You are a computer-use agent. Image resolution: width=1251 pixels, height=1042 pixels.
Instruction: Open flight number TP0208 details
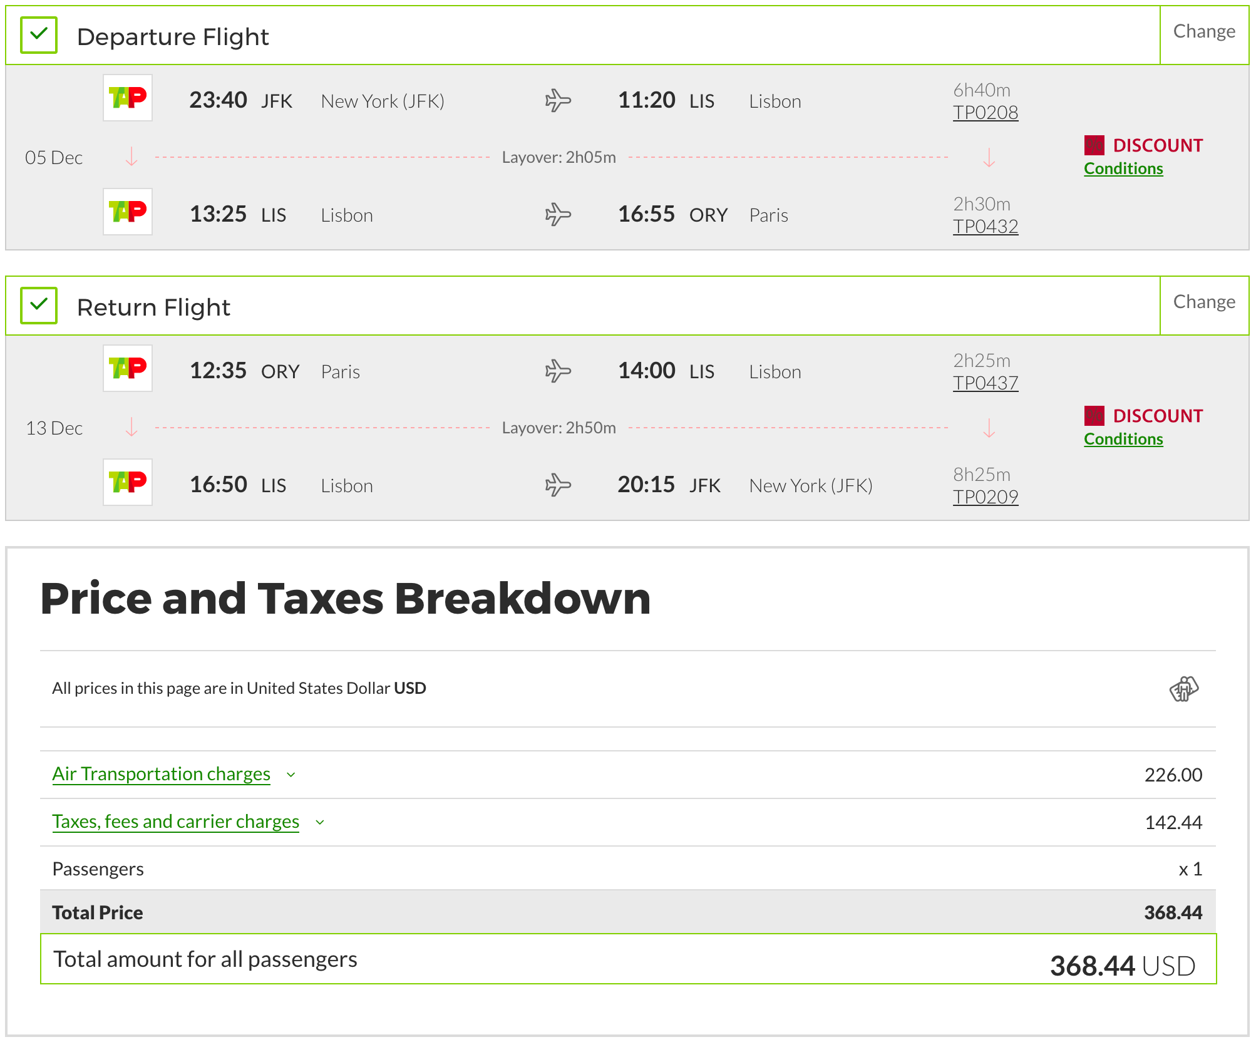[x=985, y=113]
